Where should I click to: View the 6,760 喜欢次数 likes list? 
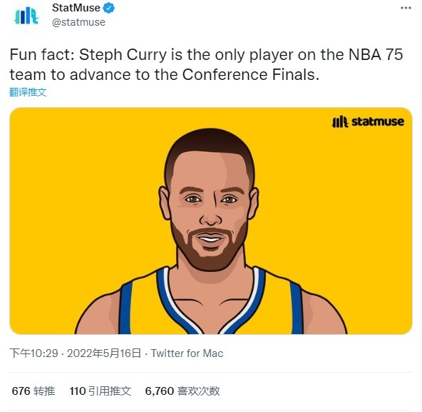click(x=182, y=391)
